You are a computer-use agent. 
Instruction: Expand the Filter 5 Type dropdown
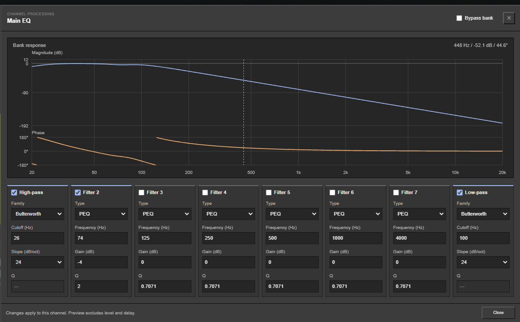[x=292, y=214]
